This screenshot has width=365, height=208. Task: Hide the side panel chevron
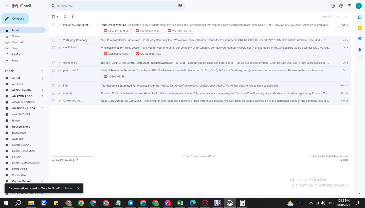[360, 193]
